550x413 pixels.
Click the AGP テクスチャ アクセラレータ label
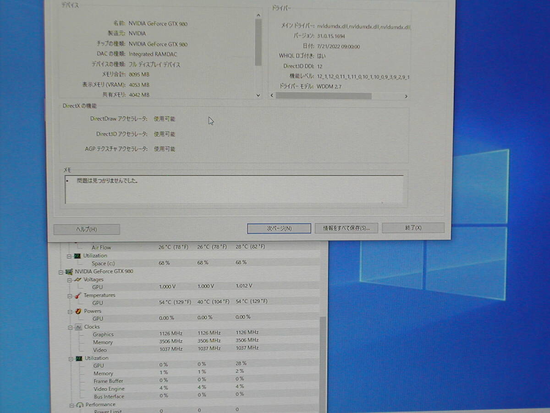click(x=116, y=149)
